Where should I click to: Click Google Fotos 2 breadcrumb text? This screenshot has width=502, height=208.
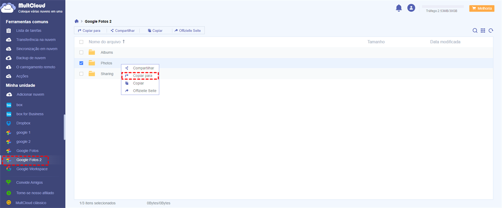[x=98, y=21]
